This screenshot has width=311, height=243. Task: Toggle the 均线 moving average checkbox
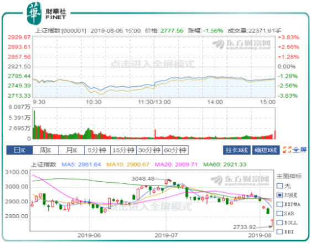coord(279,195)
